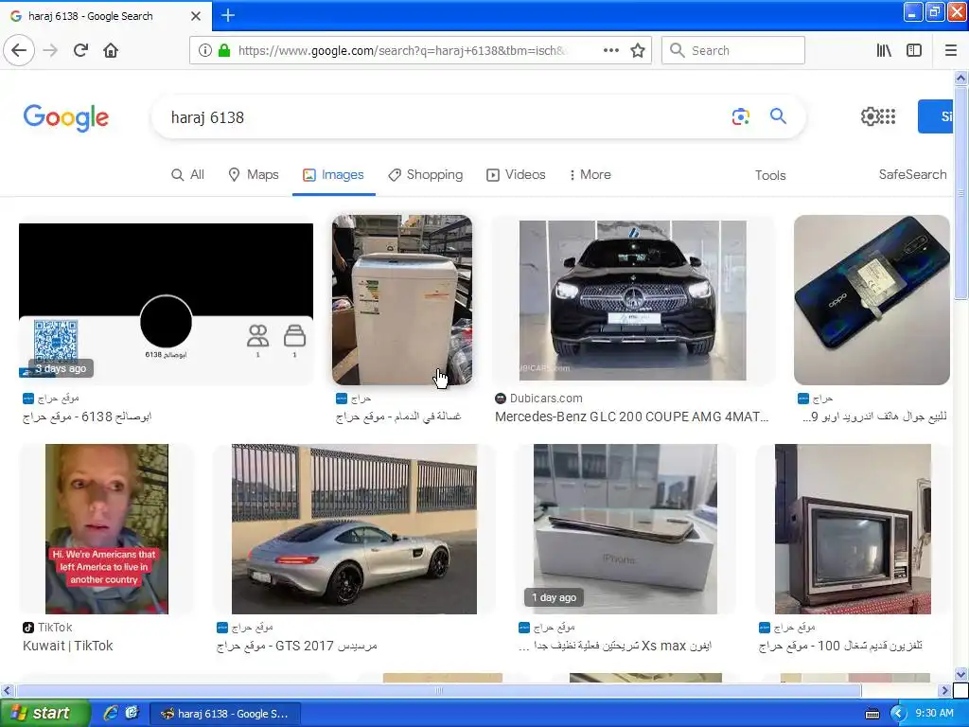Click the blue magnifier search button
969x727 pixels.
[x=778, y=116]
